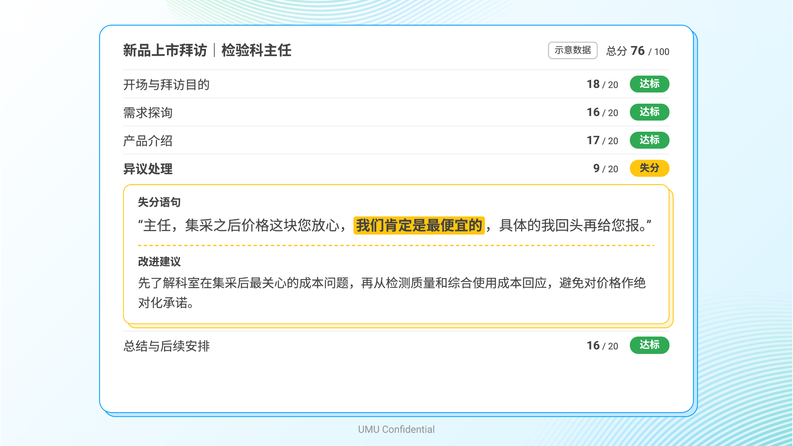Click the yellow 失分 badge for 异议处理
Viewport: 793px width, 446px height.
coord(650,168)
